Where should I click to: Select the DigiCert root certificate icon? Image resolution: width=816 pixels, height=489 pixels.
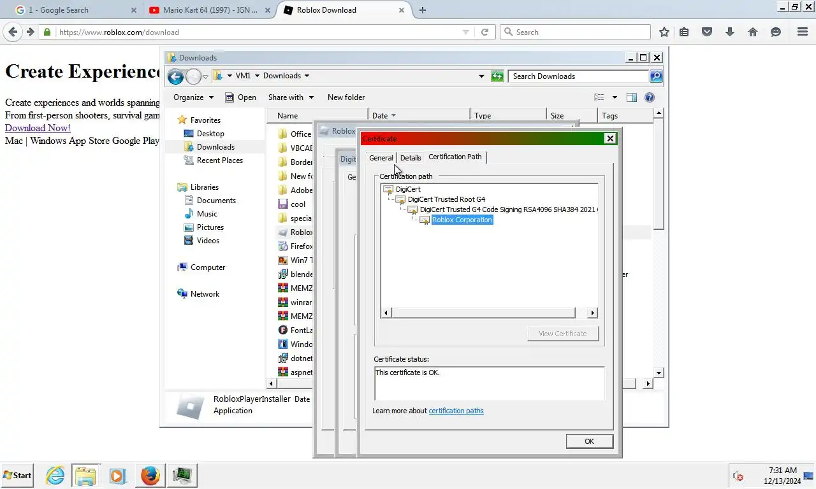388,190
